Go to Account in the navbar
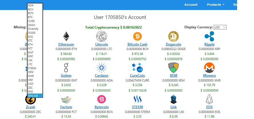 (x=191, y=5)
